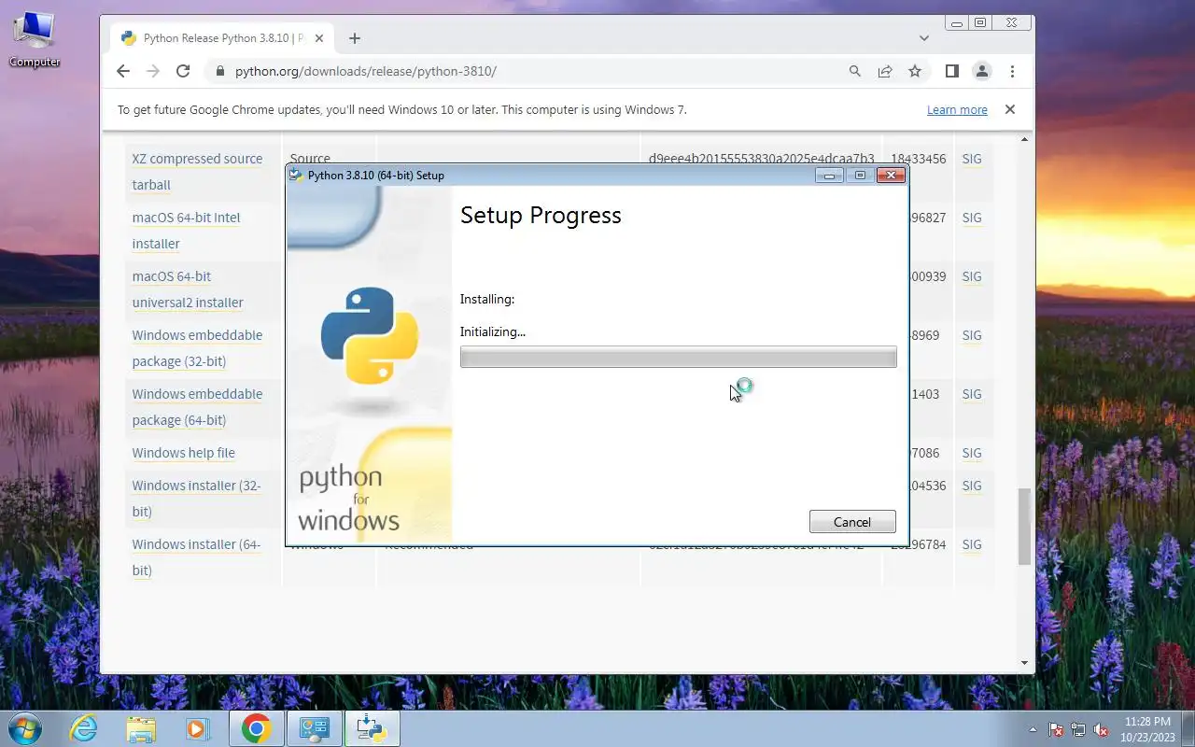The image size is (1195, 747).
Task: Reload the python.org page
Action: tap(183, 71)
